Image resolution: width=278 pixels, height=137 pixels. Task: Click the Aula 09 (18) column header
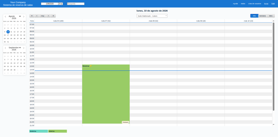201,21
